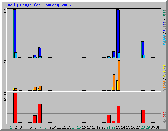Click day label 14 on the x-axis

click(74, 127)
